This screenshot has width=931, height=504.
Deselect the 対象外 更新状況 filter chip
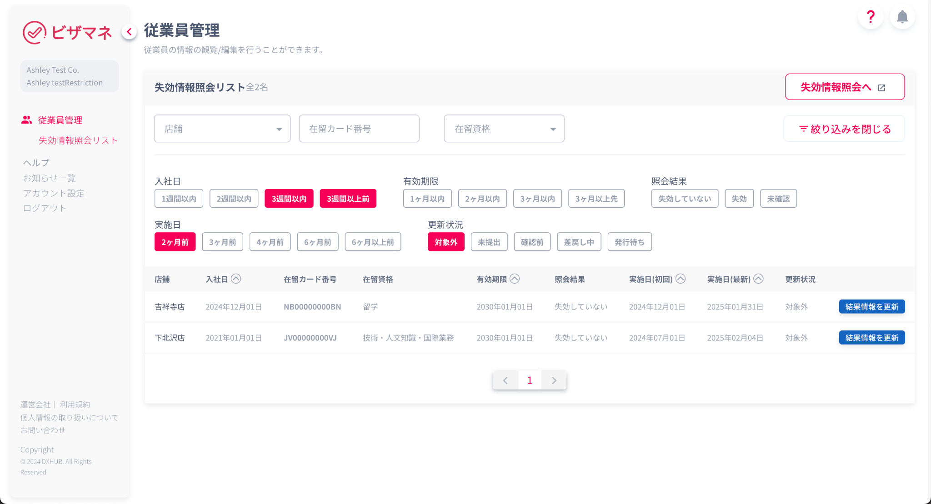click(x=445, y=242)
